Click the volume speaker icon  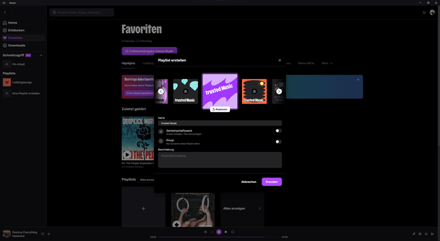coord(426,234)
